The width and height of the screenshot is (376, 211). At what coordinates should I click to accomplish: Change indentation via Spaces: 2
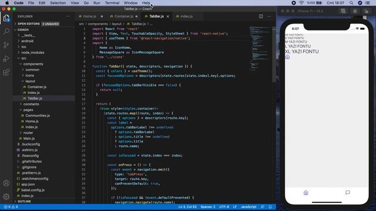pyautogui.click(x=207, y=207)
